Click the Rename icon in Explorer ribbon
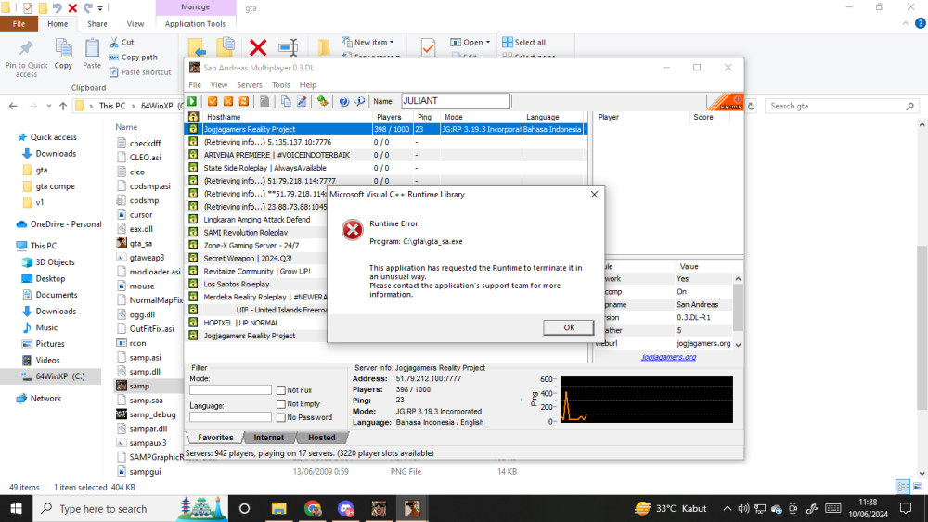 pyautogui.click(x=289, y=47)
